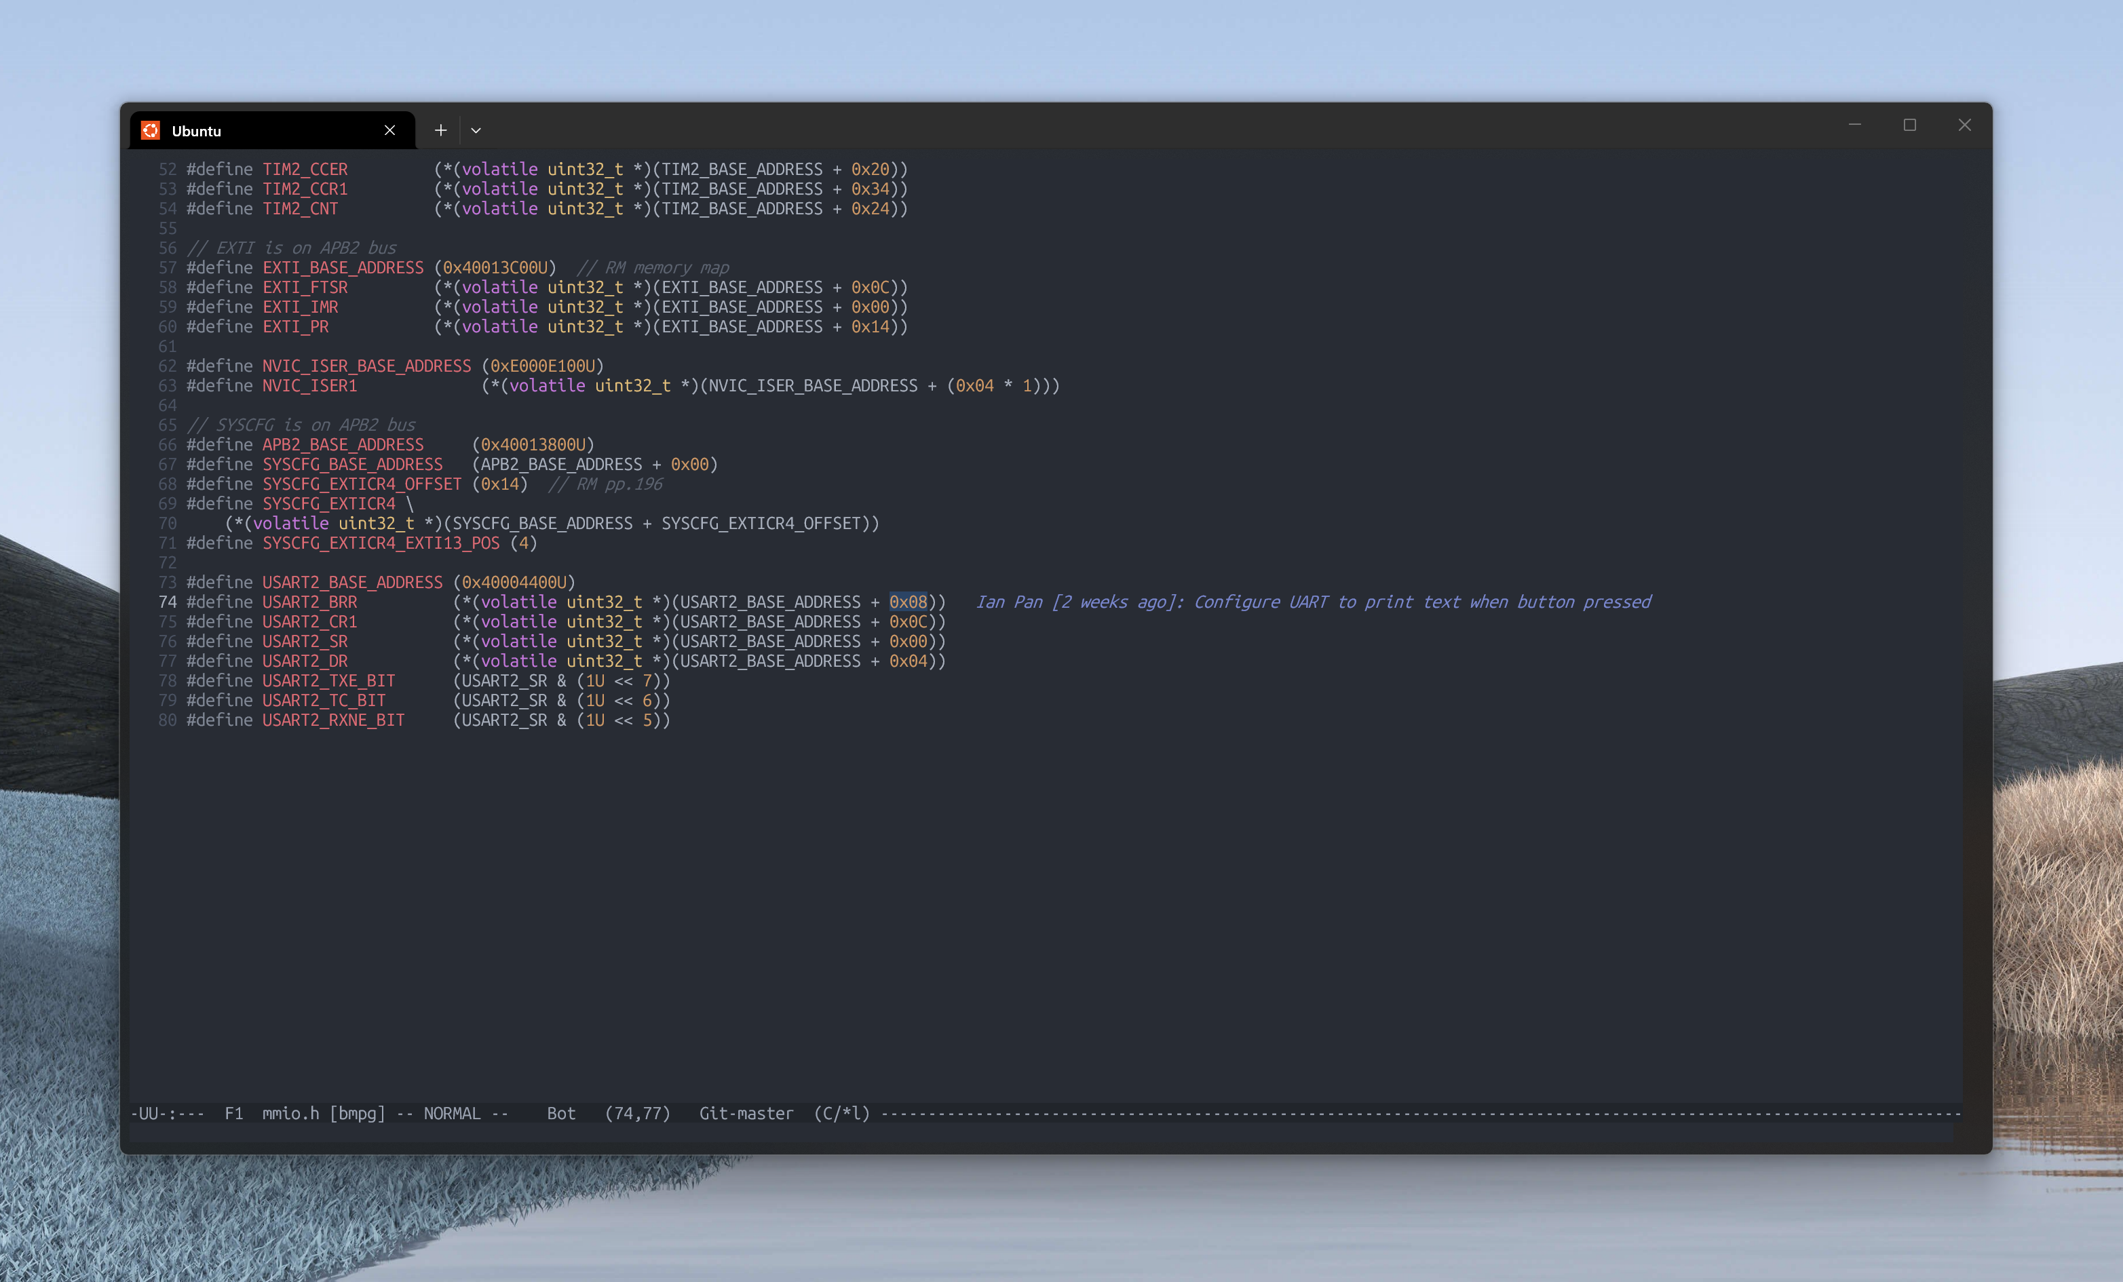Click the APB2_BASE_ADDRESS macro name on line 66
This screenshot has height=1282, width=2123.
click(343, 446)
